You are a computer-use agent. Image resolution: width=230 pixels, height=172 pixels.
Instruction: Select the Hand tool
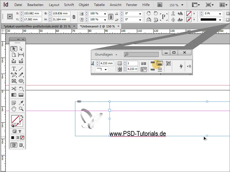14,109
